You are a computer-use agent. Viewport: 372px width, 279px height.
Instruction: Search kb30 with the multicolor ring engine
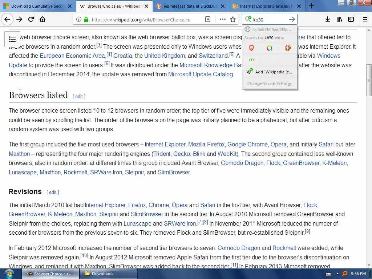click(x=270, y=48)
